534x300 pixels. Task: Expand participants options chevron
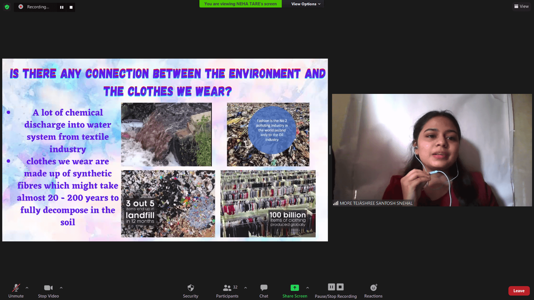tap(246, 288)
